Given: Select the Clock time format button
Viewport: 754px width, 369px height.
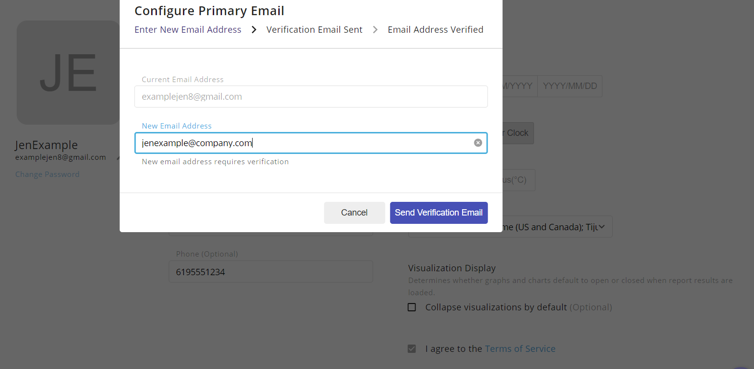Looking at the screenshot, I should (x=517, y=133).
